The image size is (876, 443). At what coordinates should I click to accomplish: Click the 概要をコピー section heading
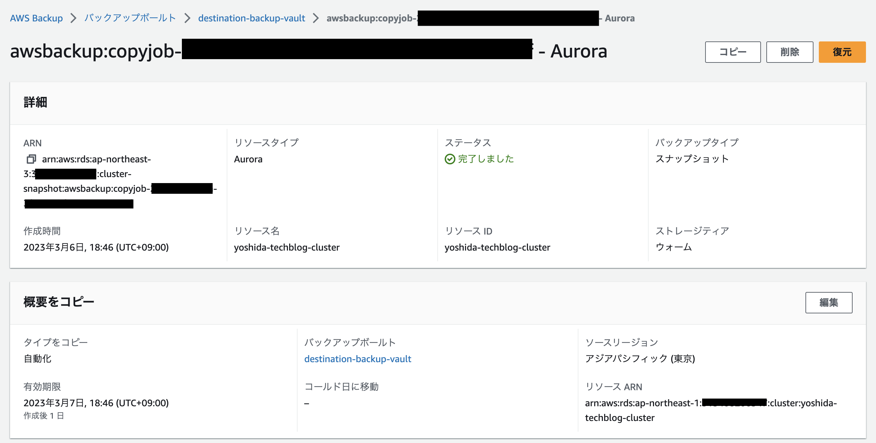click(59, 302)
